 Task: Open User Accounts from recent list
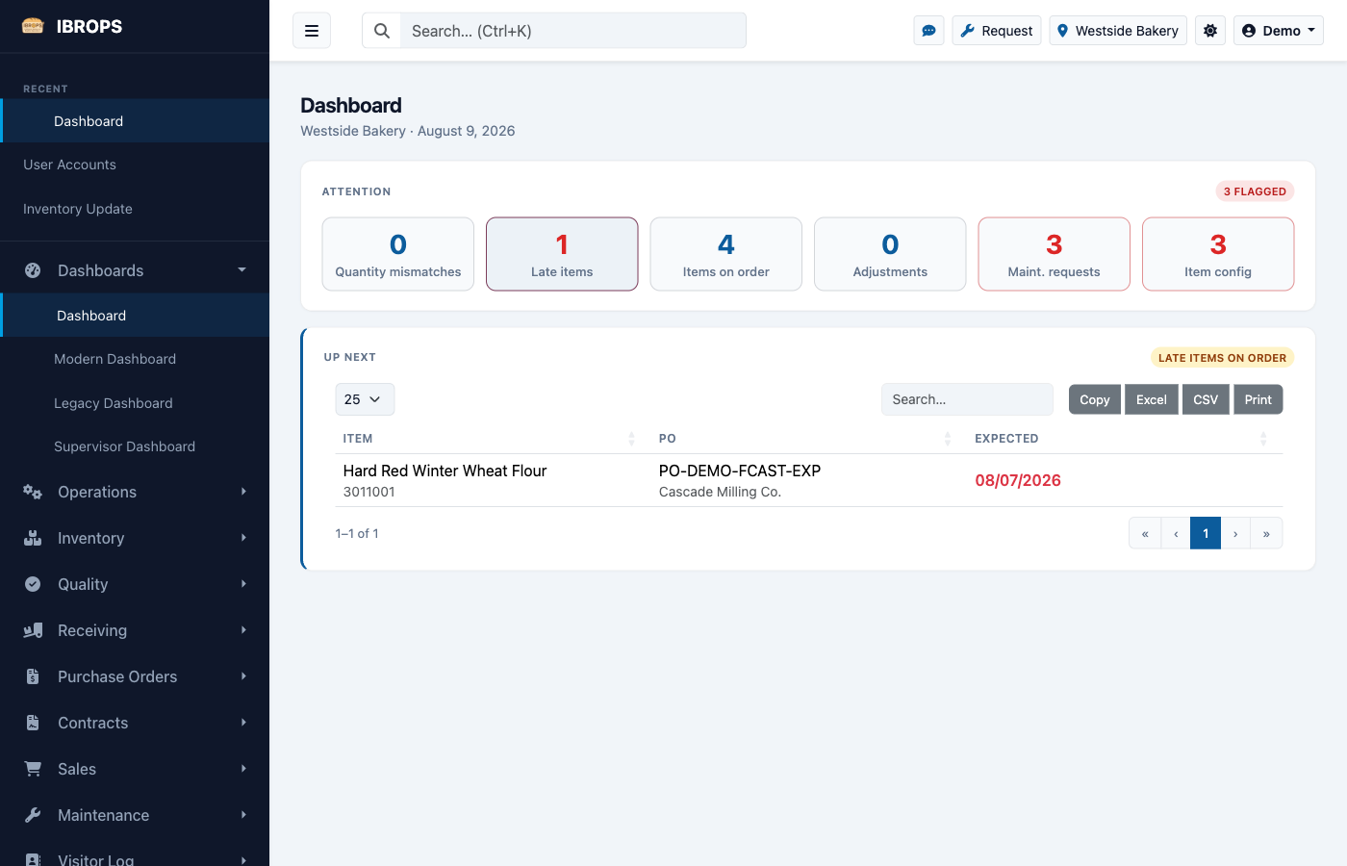tap(135, 165)
